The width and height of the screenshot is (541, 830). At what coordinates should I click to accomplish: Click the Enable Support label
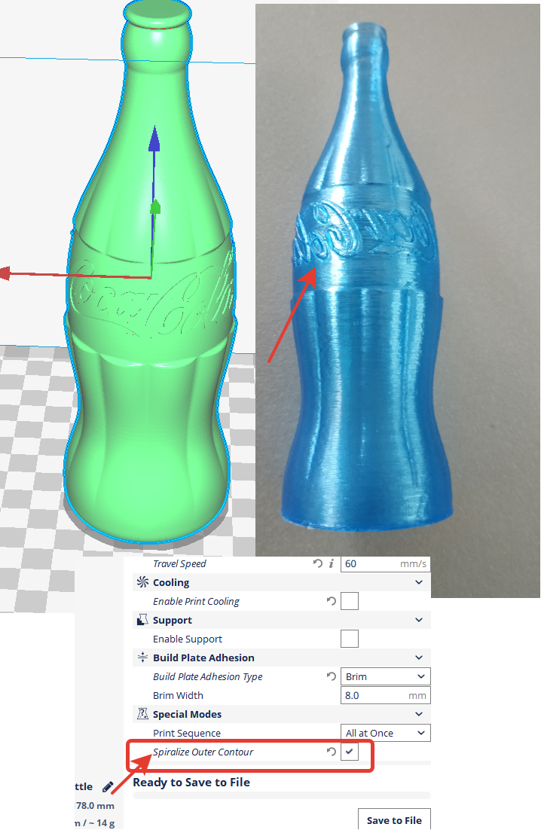188,639
